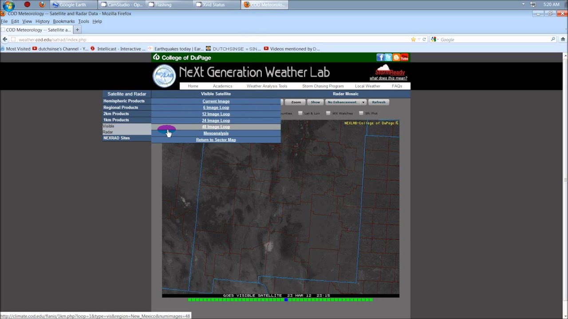Switch to CamStudio taskbar window
This screenshot has width=568, height=319.
(x=122, y=4)
